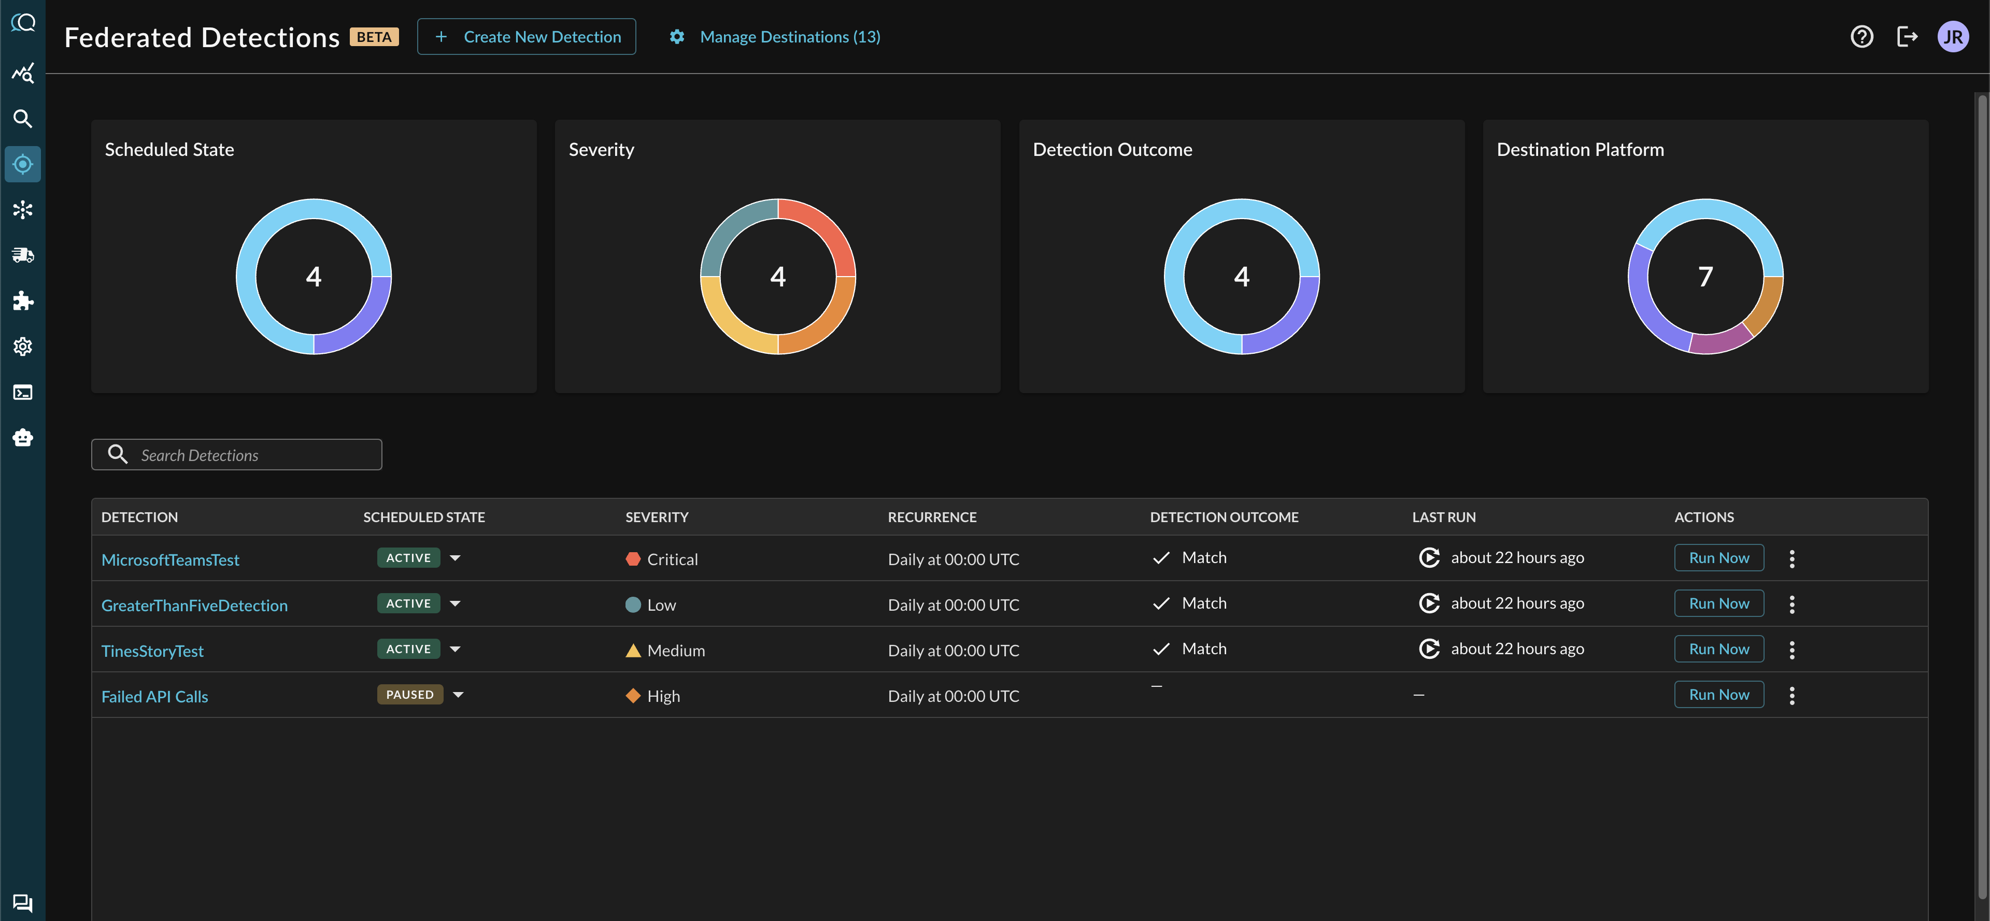Open GreaterThanFiveDetection row actions menu

tap(1792, 603)
